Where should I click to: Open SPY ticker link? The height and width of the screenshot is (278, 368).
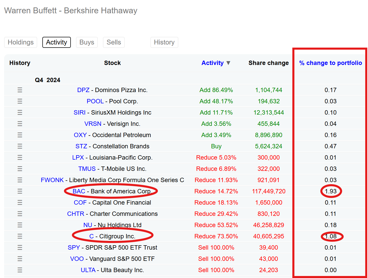coord(74,248)
